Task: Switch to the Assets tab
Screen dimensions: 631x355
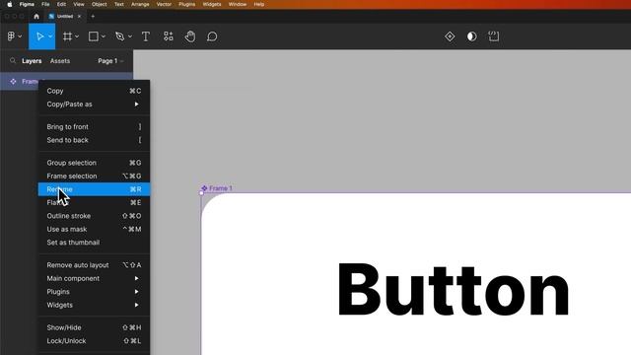Action: pos(60,61)
